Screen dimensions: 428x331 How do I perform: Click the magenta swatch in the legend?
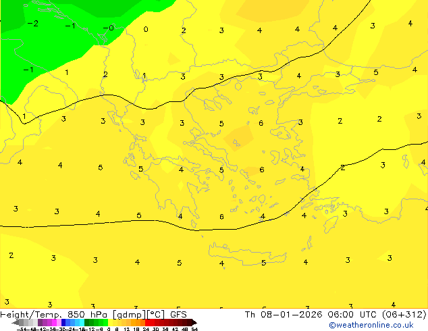(54, 322)
